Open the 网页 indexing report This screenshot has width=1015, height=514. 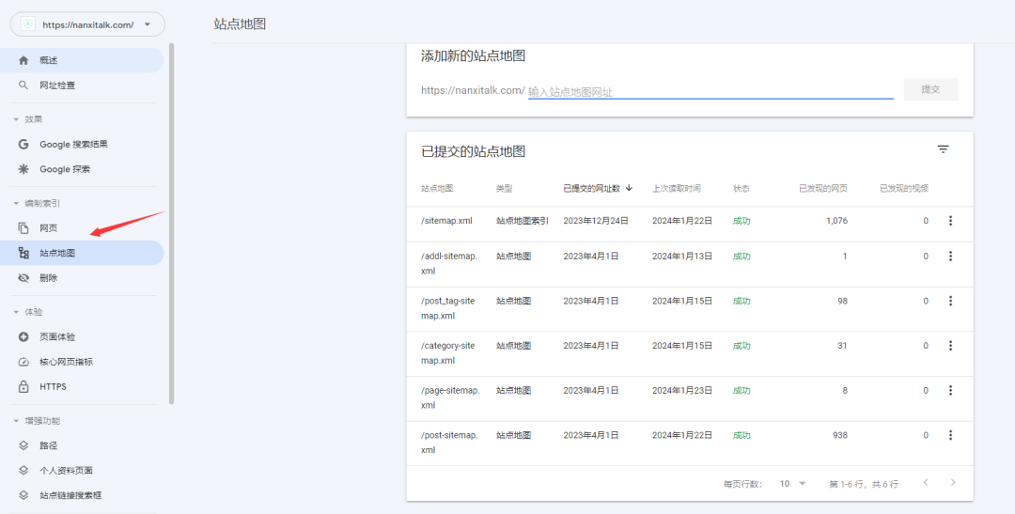(x=82, y=227)
